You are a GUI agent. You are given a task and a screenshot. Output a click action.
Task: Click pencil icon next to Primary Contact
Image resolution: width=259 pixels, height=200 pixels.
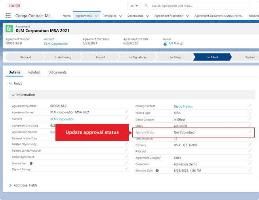pos(250,106)
